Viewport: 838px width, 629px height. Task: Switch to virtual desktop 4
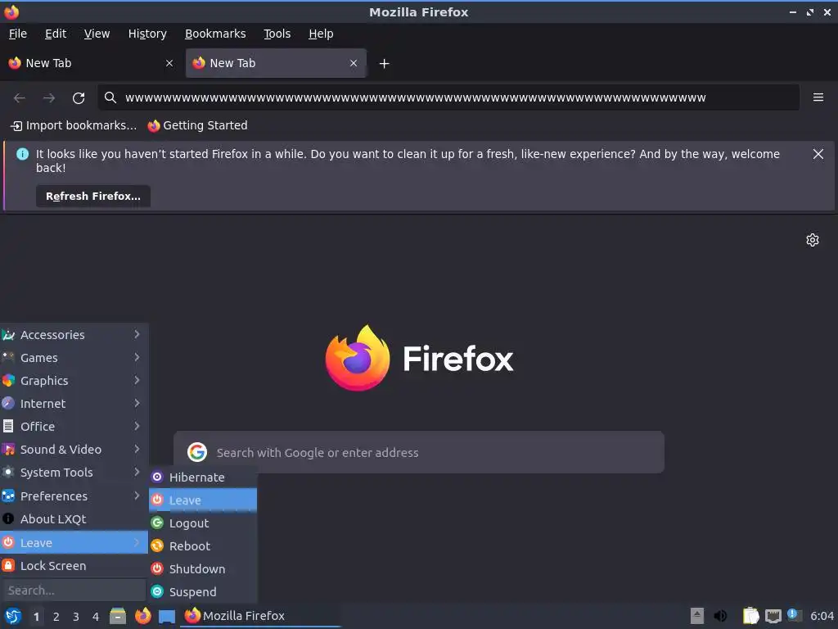coord(96,617)
